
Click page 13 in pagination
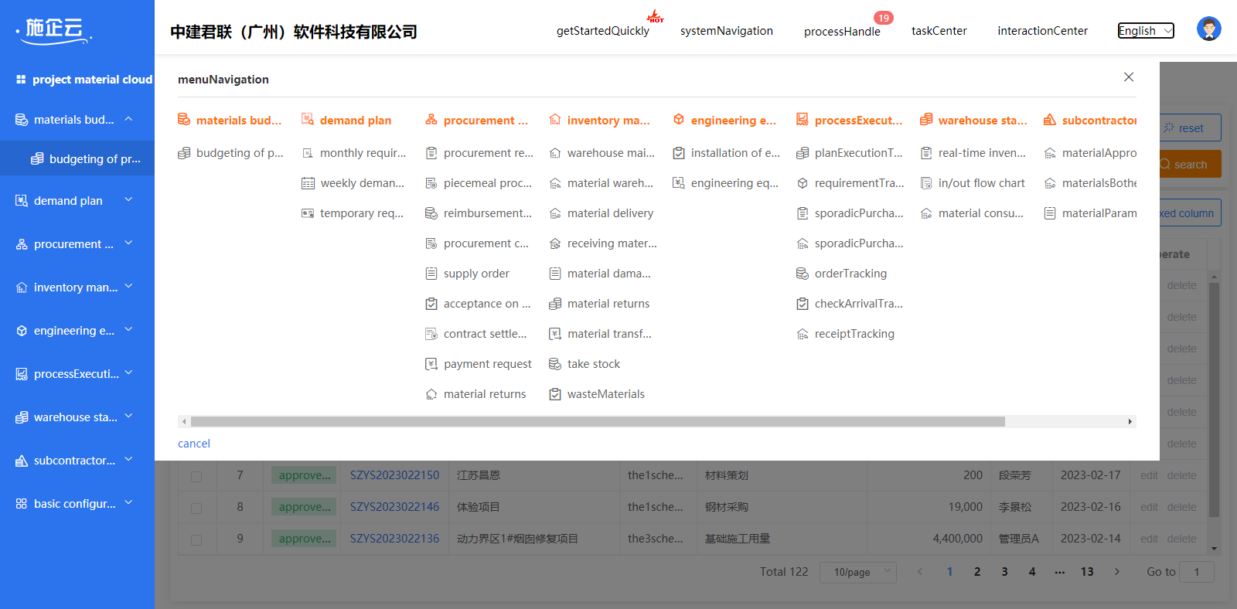(x=1087, y=572)
